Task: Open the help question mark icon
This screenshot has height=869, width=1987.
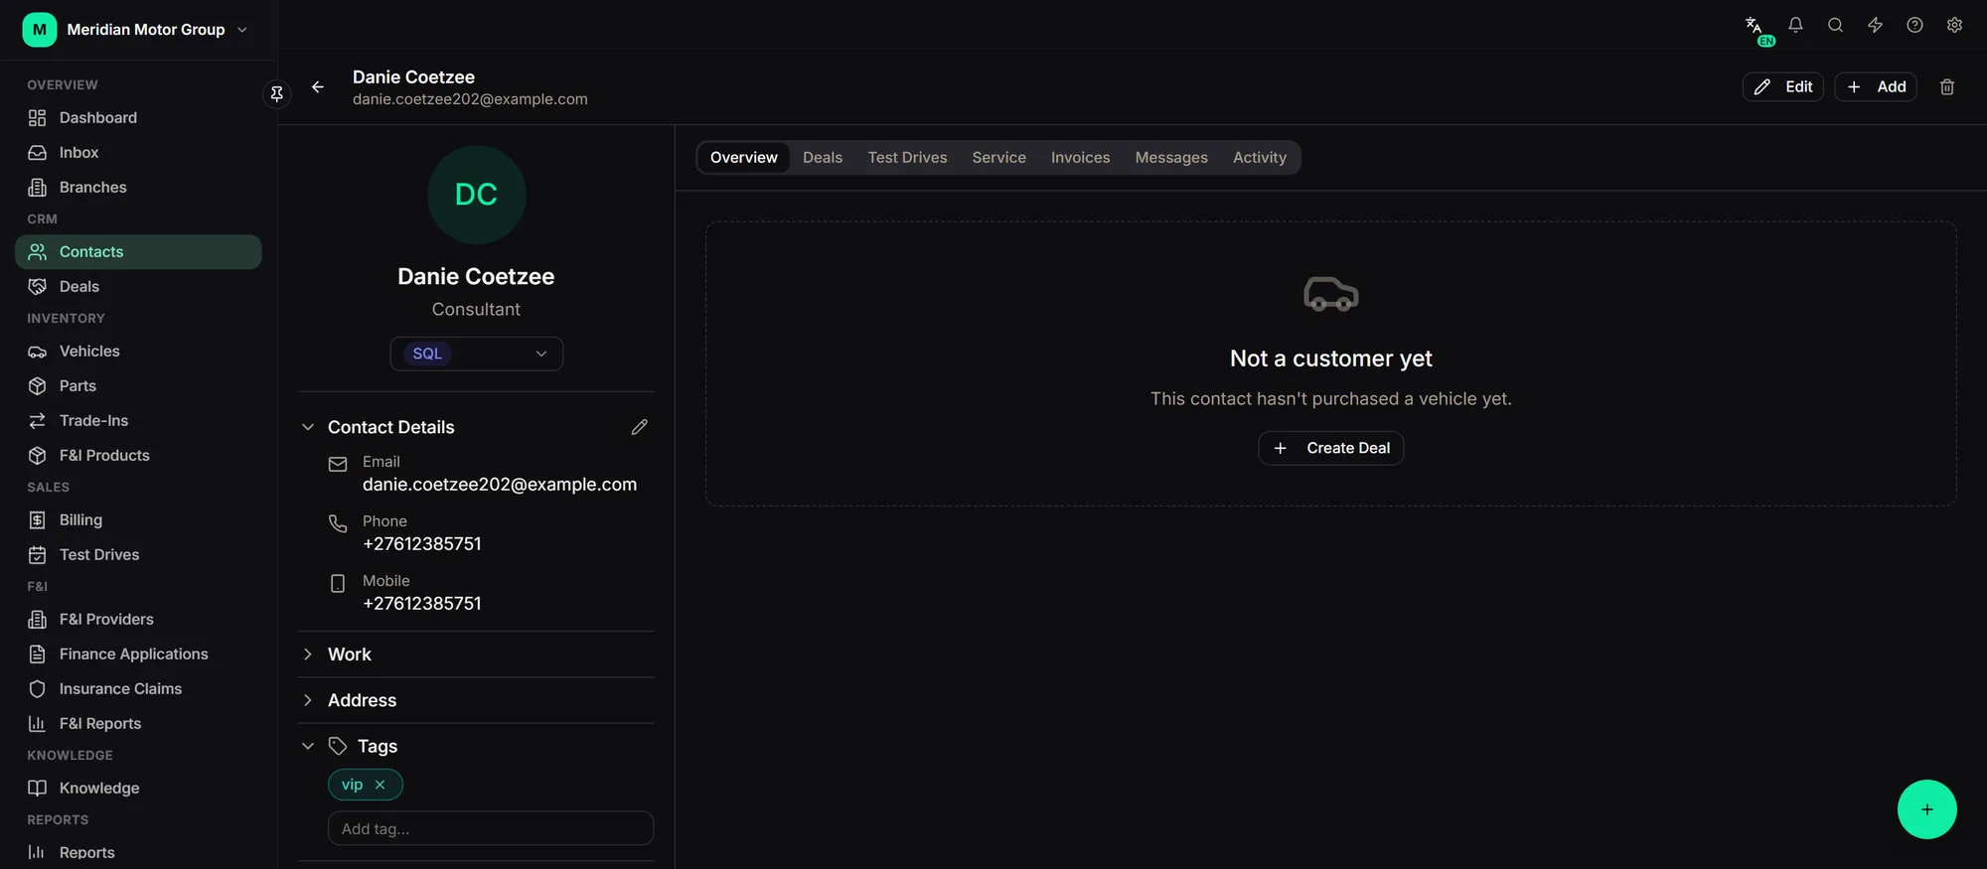Action: 1914,26
